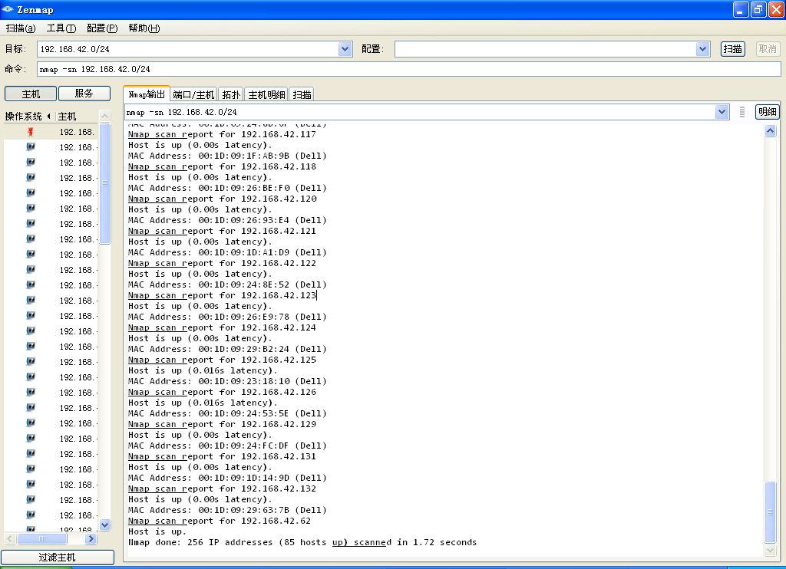Click the grip icon left of 明细 button
This screenshot has width=786, height=569.
[x=742, y=112]
